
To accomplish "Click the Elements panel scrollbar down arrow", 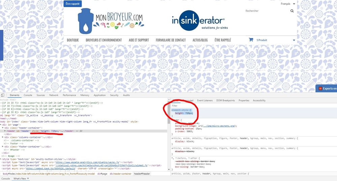I will 169,170.
